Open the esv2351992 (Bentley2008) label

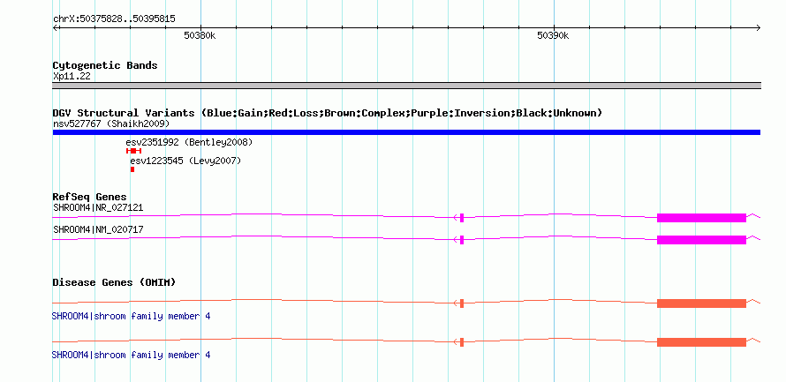pos(189,142)
